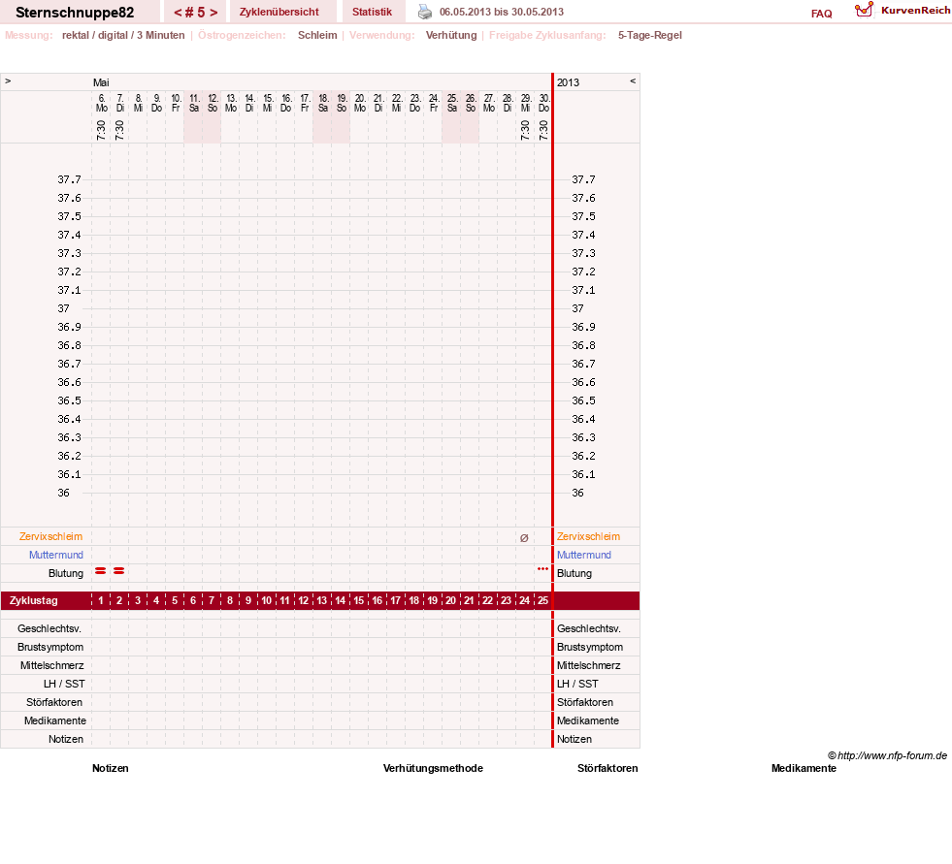
Task: Go to previous cycle with < arrow
Action: point(178,13)
